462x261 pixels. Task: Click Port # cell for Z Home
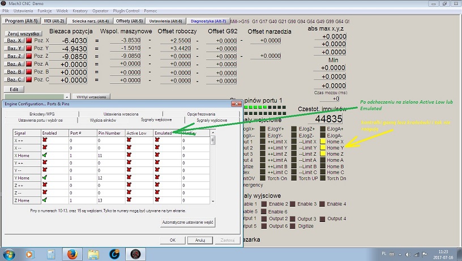[83, 200]
